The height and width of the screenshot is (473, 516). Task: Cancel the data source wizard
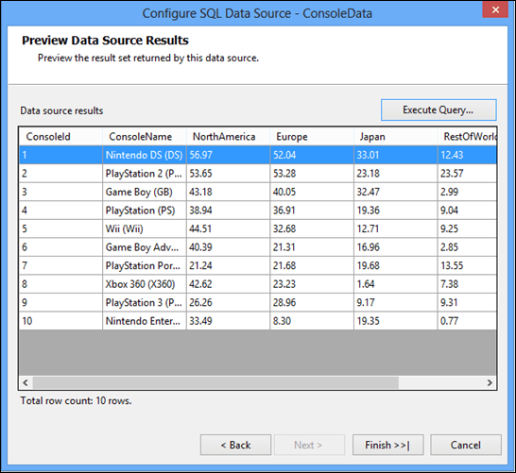(x=466, y=445)
